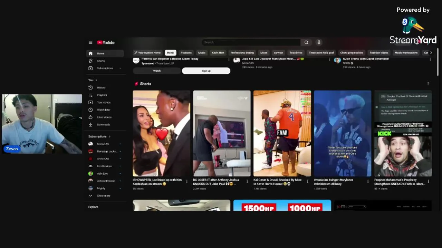Screen dimensions: 442x248
Task: Click the search magnifier button
Action: 306,42
